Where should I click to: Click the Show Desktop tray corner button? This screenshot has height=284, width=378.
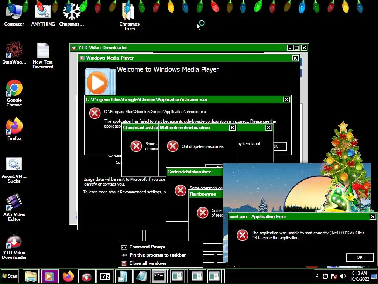[x=374, y=276]
